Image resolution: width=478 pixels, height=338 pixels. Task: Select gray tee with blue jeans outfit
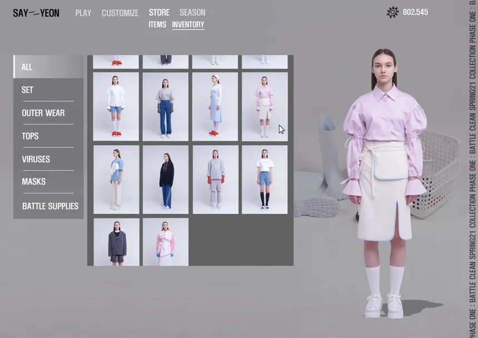click(166, 107)
